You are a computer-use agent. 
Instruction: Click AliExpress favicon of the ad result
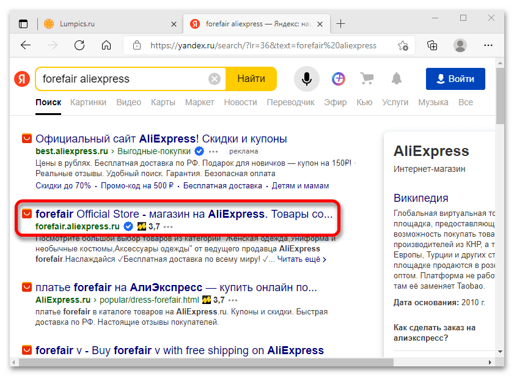[27, 138]
